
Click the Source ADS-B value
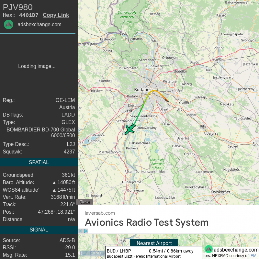(67, 240)
